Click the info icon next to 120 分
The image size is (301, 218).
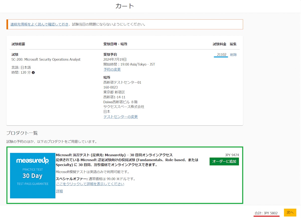pyautogui.click(x=33, y=72)
